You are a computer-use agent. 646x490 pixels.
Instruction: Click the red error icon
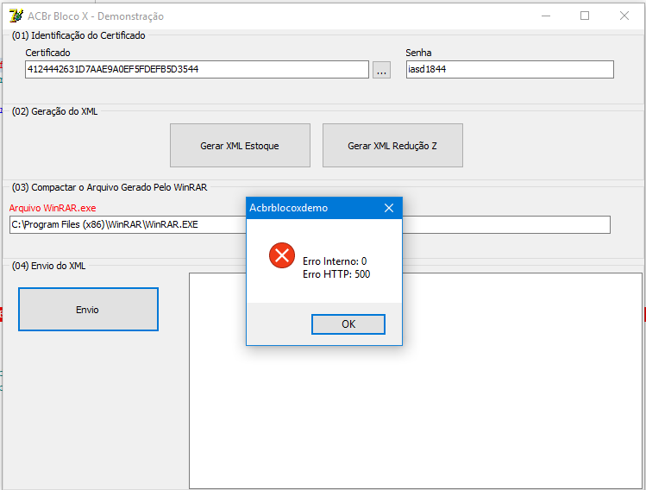(282, 255)
